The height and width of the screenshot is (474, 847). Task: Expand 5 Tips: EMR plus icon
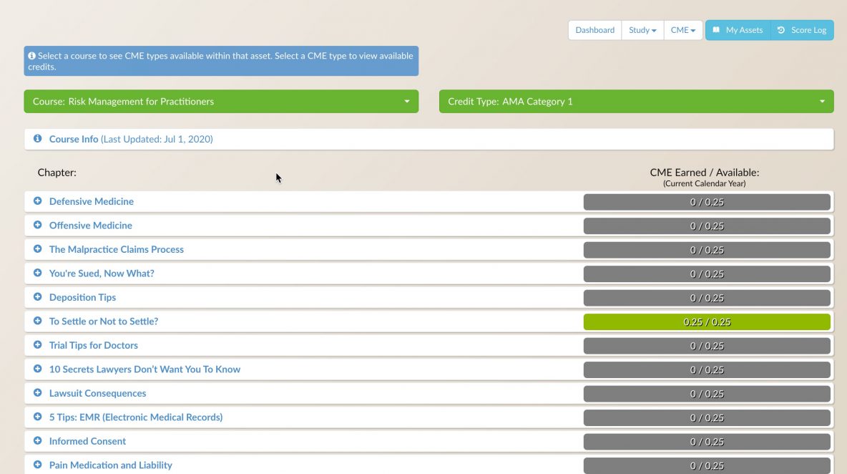pos(37,417)
